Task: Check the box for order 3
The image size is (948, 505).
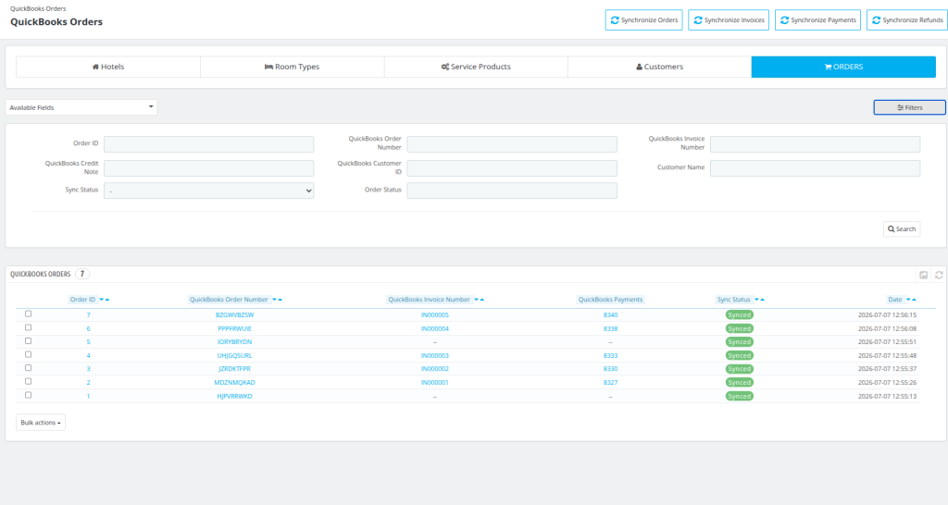Action: tap(28, 368)
